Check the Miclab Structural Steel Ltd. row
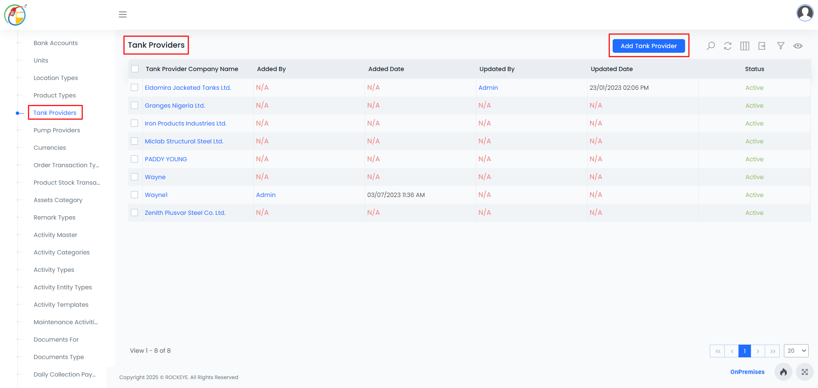Image resolution: width=818 pixels, height=388 pixels. coord(135,141)
